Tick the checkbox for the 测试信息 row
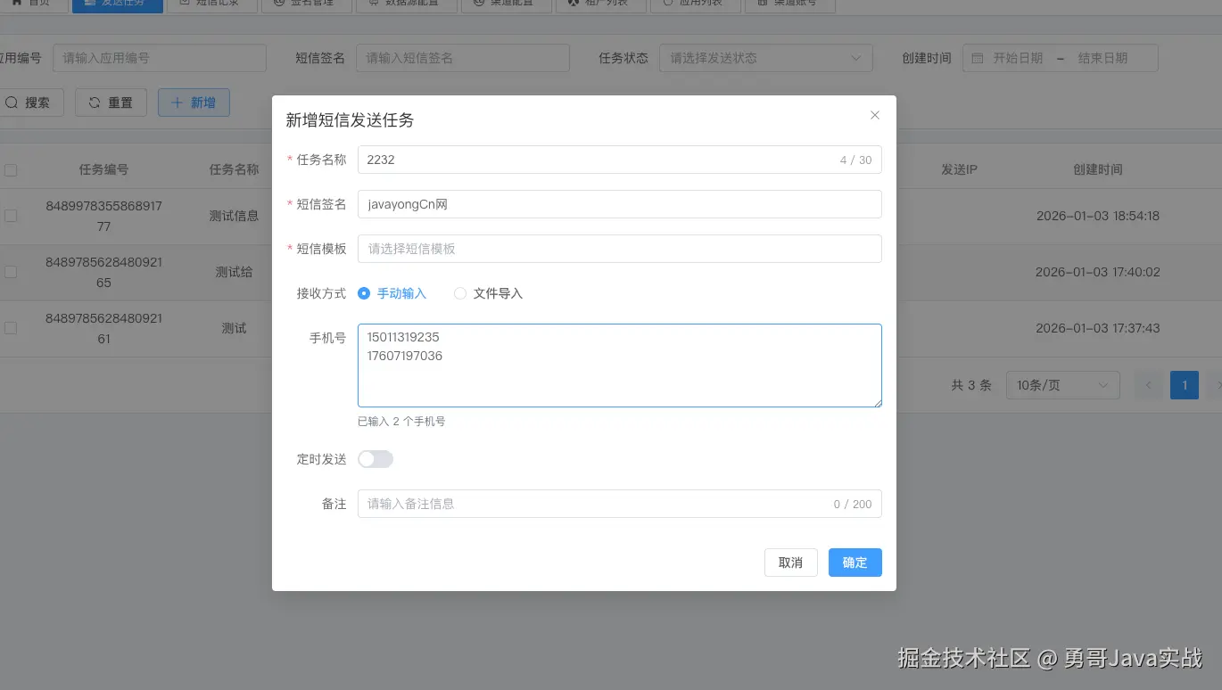Screen dimensions: 1222x690 (11, 216)
